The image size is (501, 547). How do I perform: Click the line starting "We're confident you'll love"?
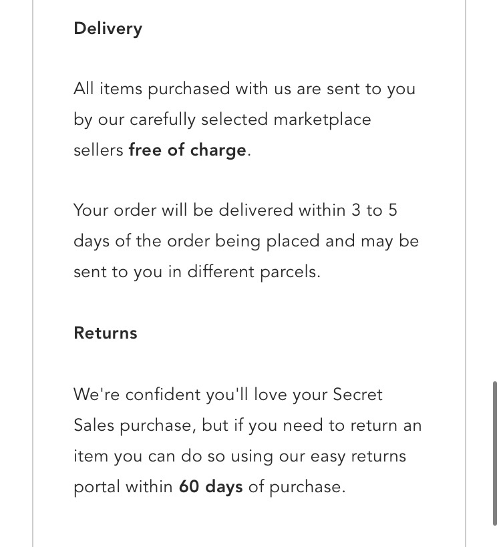coord(228,395)
